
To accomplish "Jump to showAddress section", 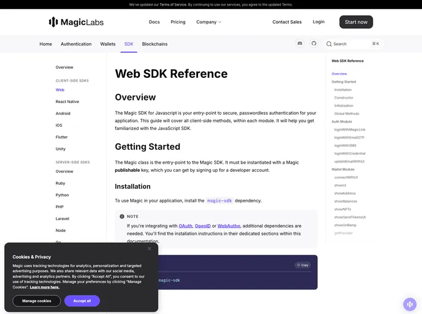I will [x=345, y=193].
